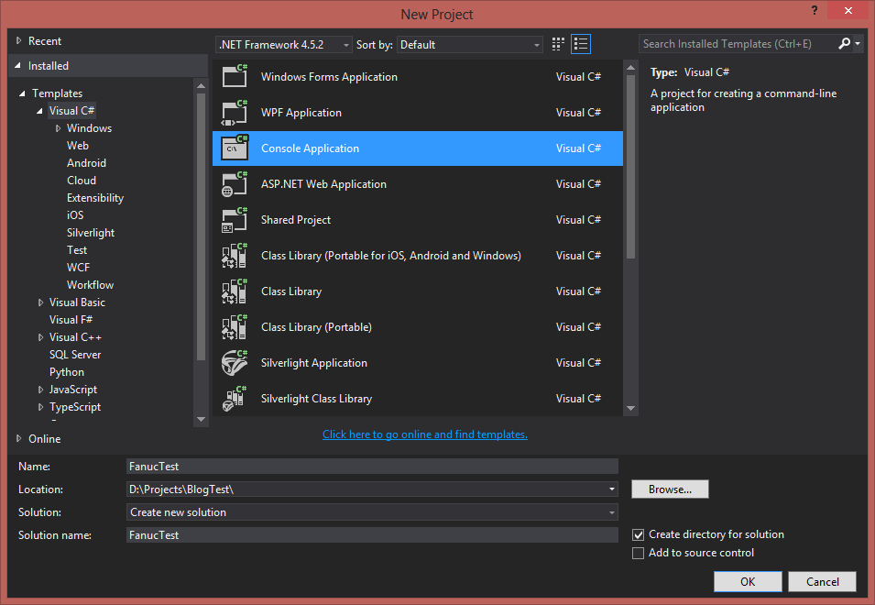The height and width of the screenshot is (605, 875).
Task: Click the plain Class Library template icon
Action: click(x=235, y=291)
